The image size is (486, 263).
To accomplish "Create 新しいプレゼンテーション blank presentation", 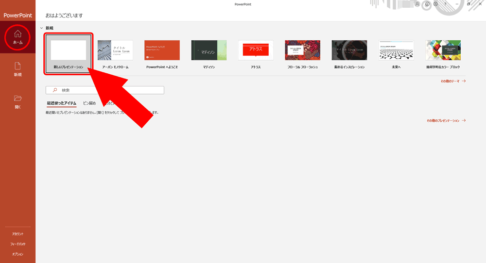I will [69, 54].
